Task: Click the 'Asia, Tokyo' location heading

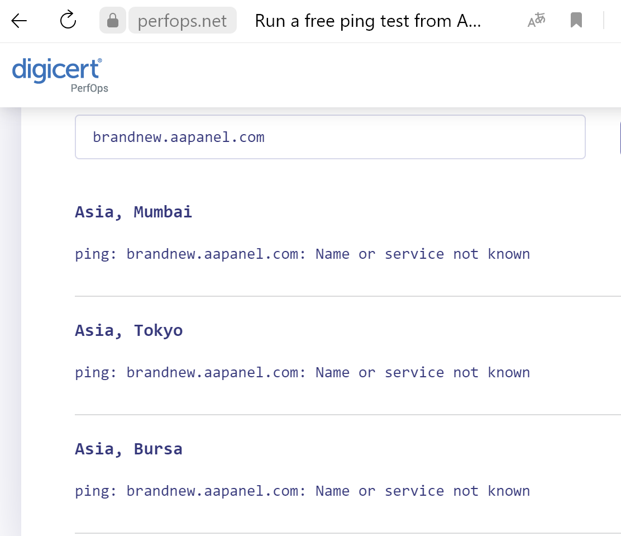Action: pos(129,330)
